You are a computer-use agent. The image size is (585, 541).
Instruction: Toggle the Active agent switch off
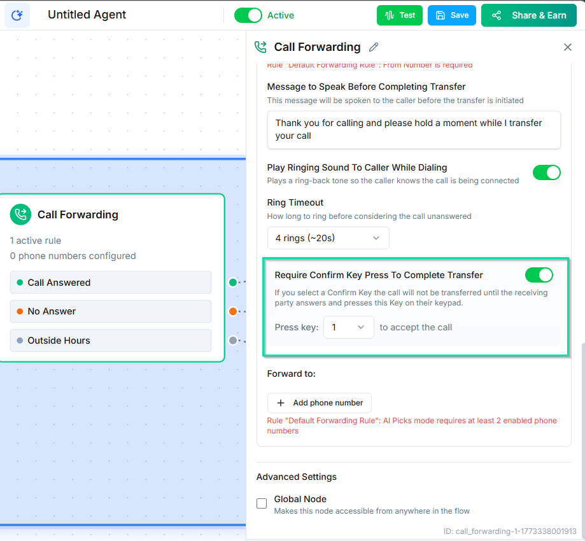click(248, 15)
